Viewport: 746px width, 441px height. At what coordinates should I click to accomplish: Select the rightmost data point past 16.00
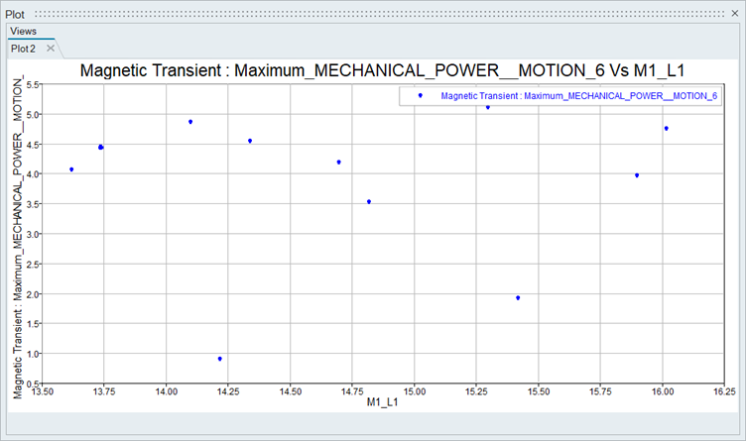click(667, 128)
